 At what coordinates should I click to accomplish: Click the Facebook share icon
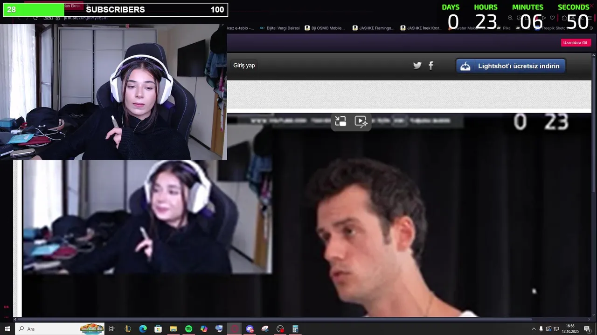pos(431,66)
